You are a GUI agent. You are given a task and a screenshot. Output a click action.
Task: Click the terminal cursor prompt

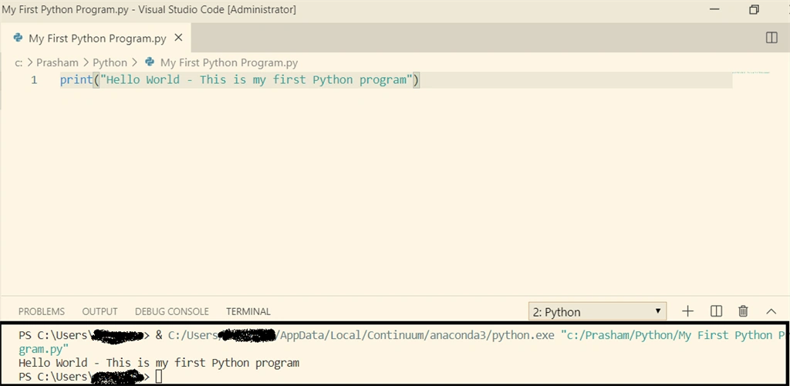coord(159,377)
